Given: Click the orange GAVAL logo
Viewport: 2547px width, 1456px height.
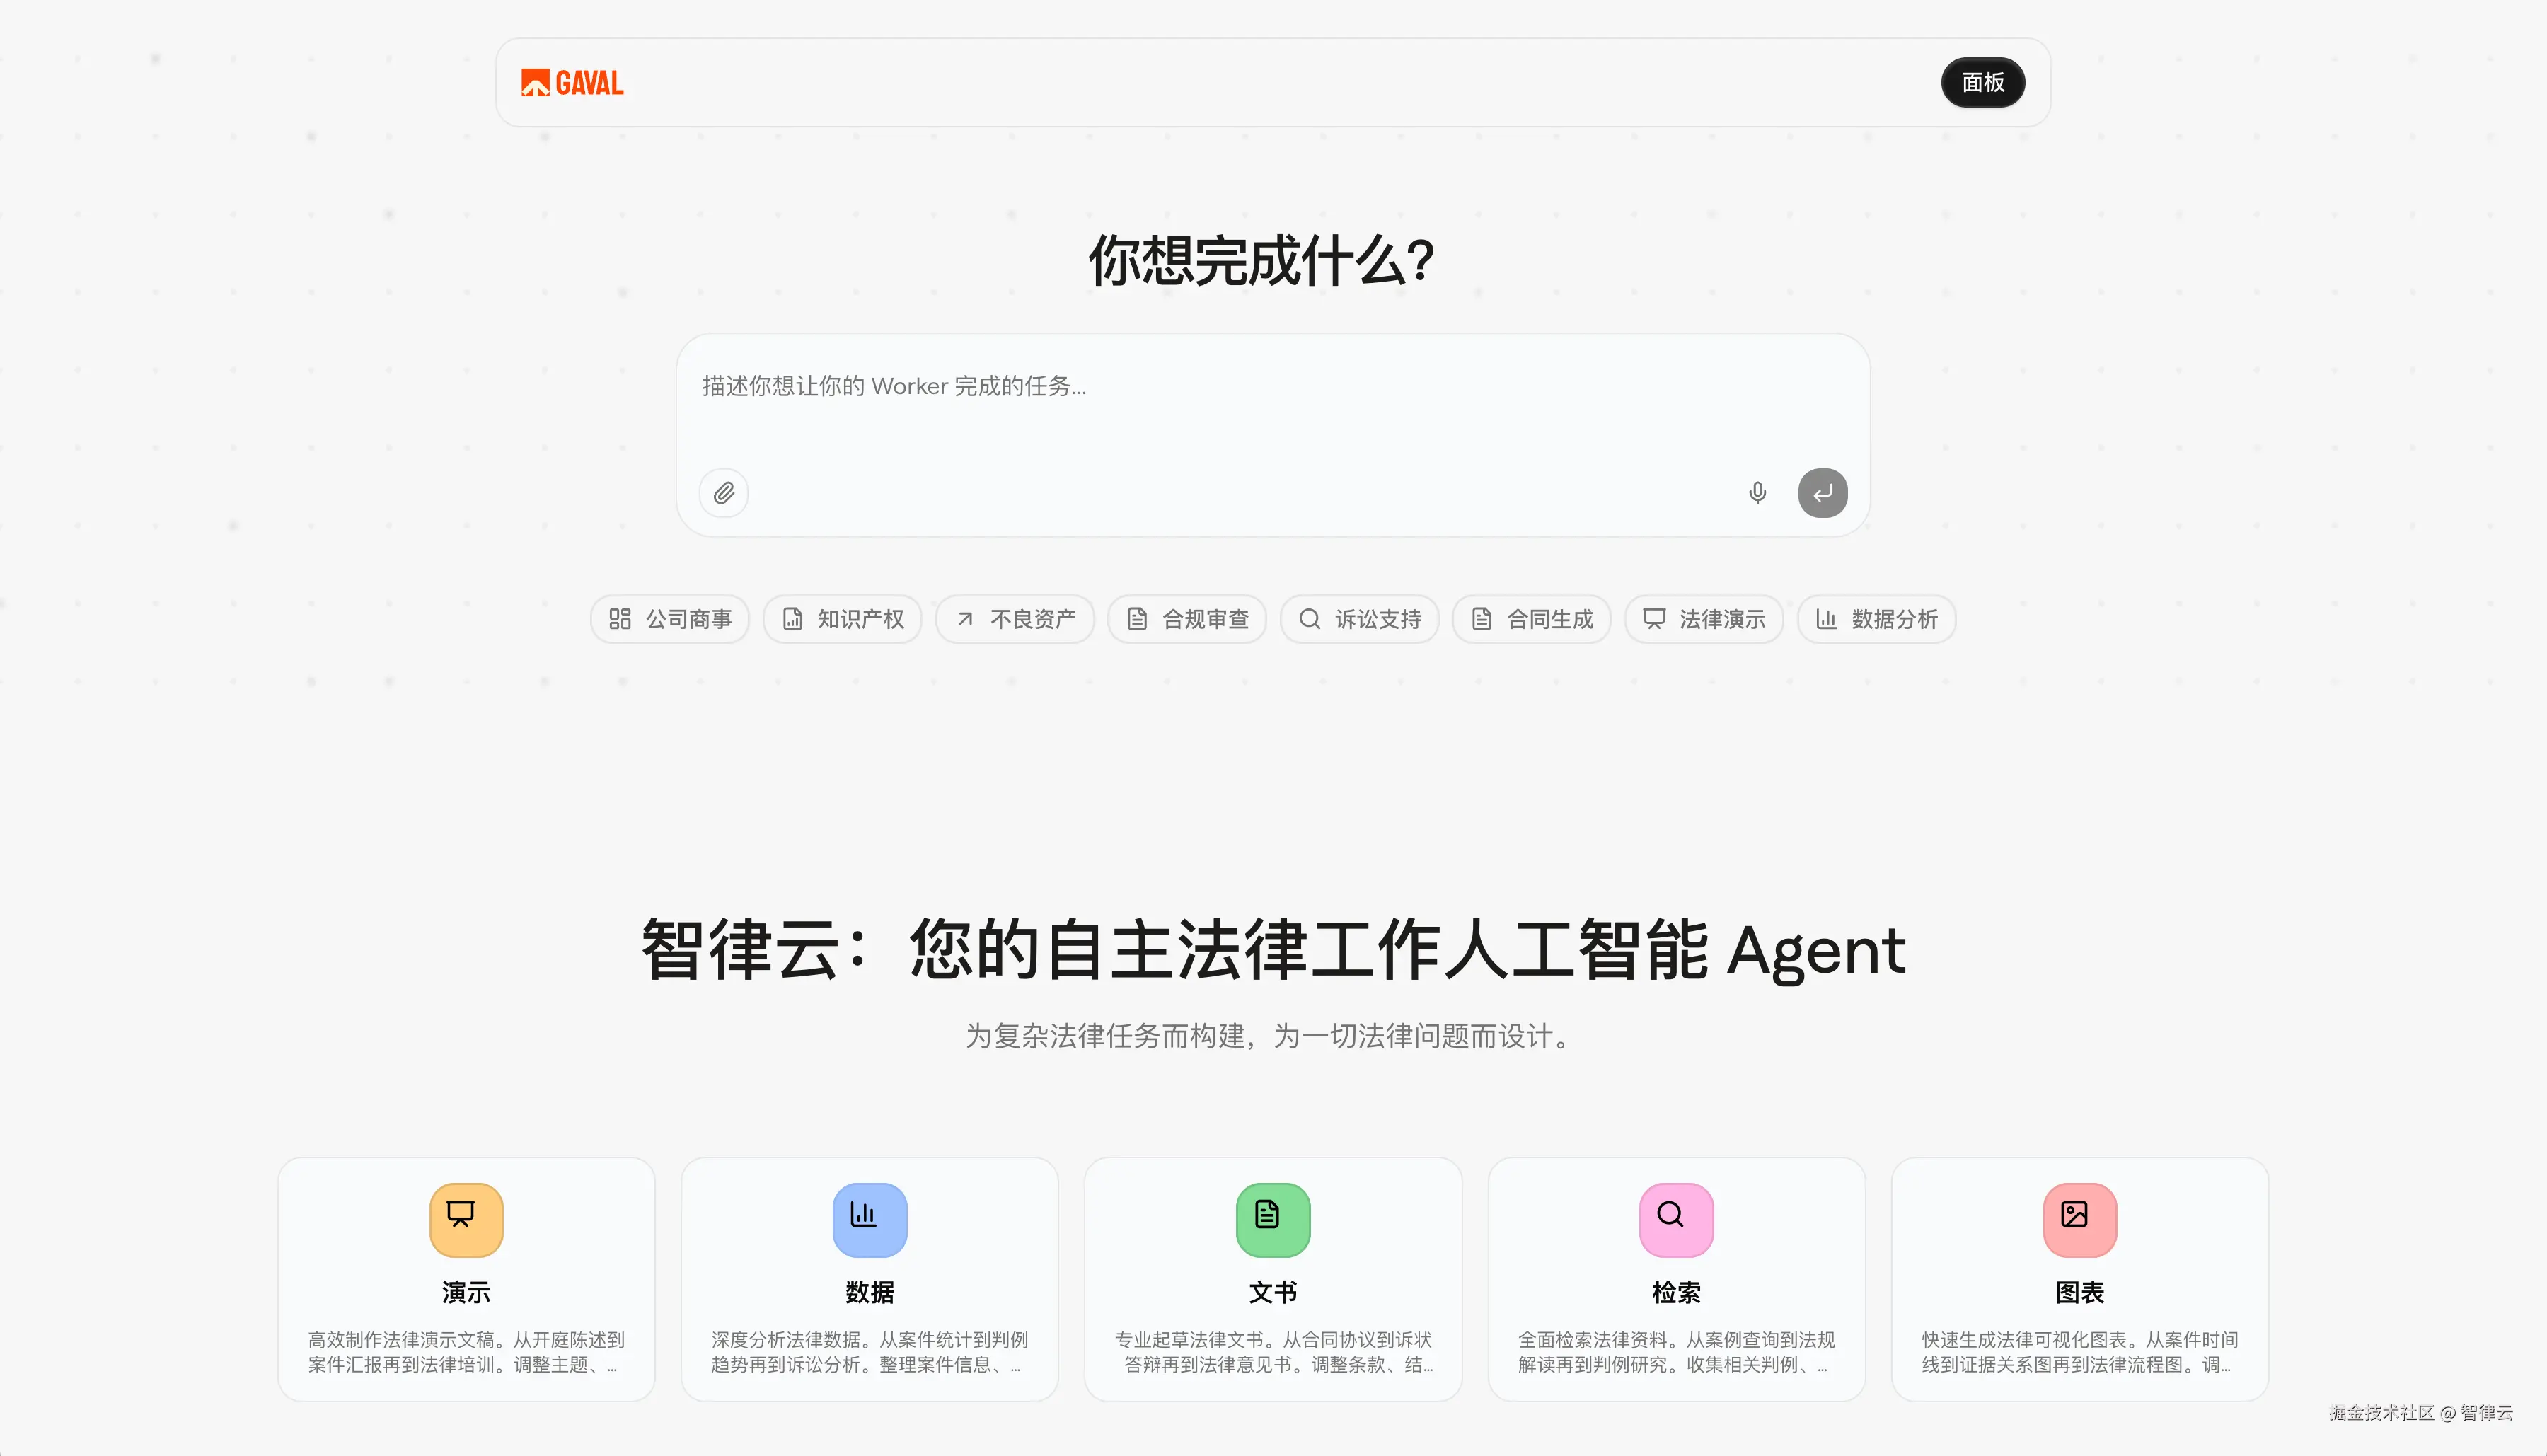Looking at the screenshot, I should (572, 83).
